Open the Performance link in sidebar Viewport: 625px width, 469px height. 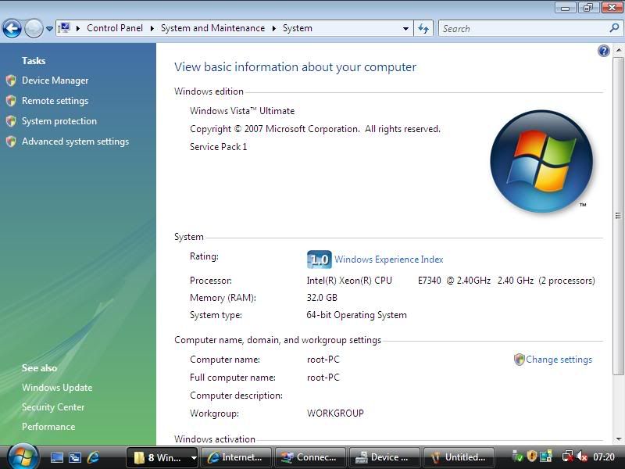(x=48, y=427)
